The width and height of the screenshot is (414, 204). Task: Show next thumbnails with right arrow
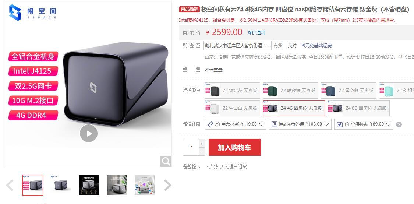[x=168, y=185]
